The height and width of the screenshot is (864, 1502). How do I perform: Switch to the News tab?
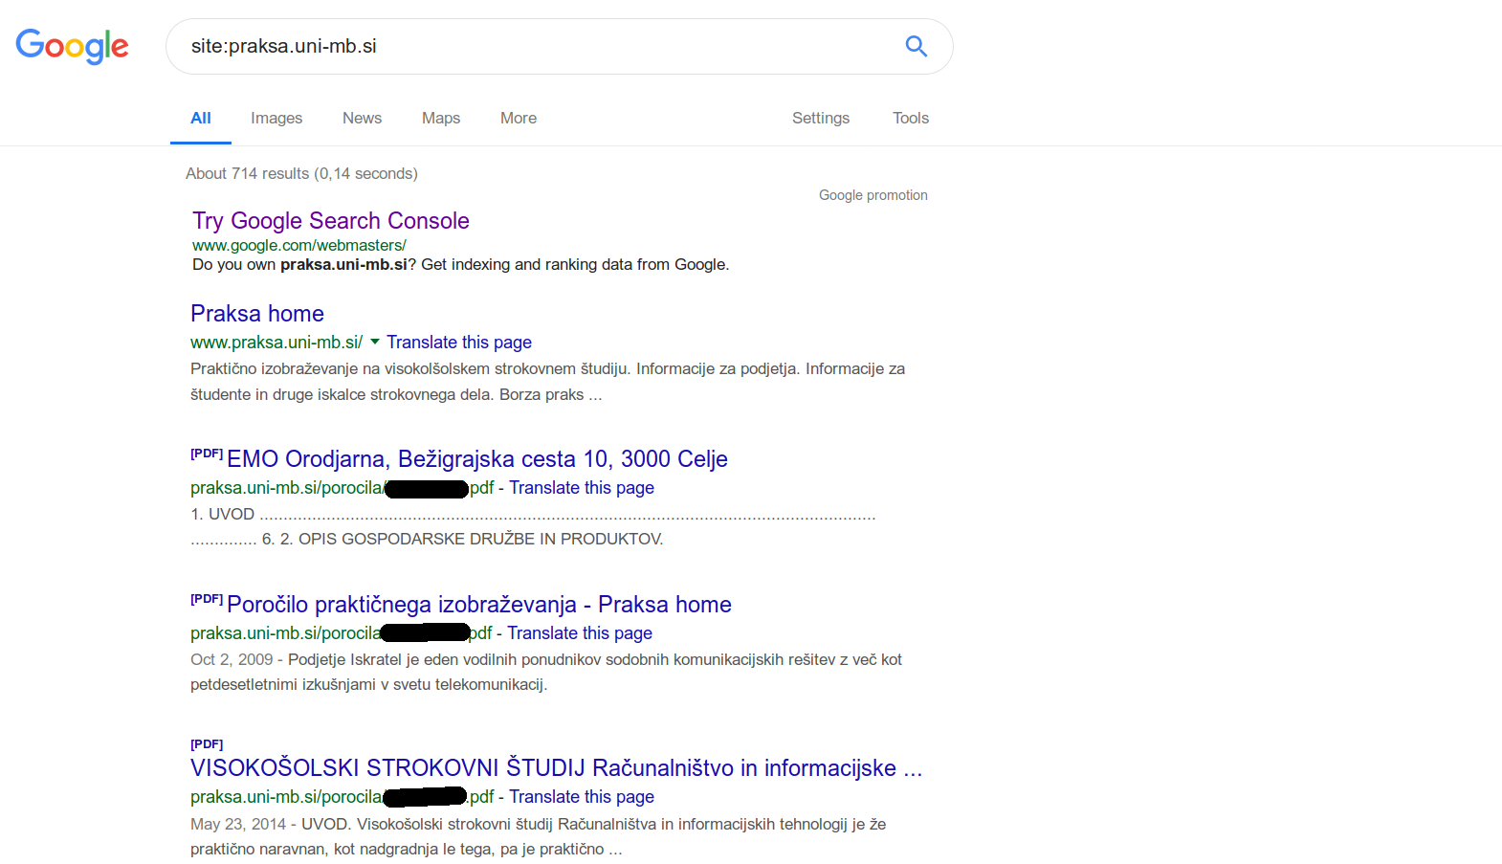tap(362, 118)
